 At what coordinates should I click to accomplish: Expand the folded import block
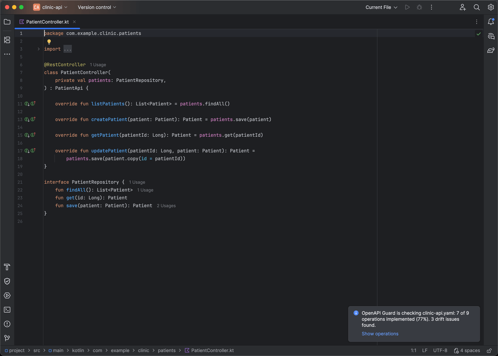pyautogui.click(x=39, y=49)
